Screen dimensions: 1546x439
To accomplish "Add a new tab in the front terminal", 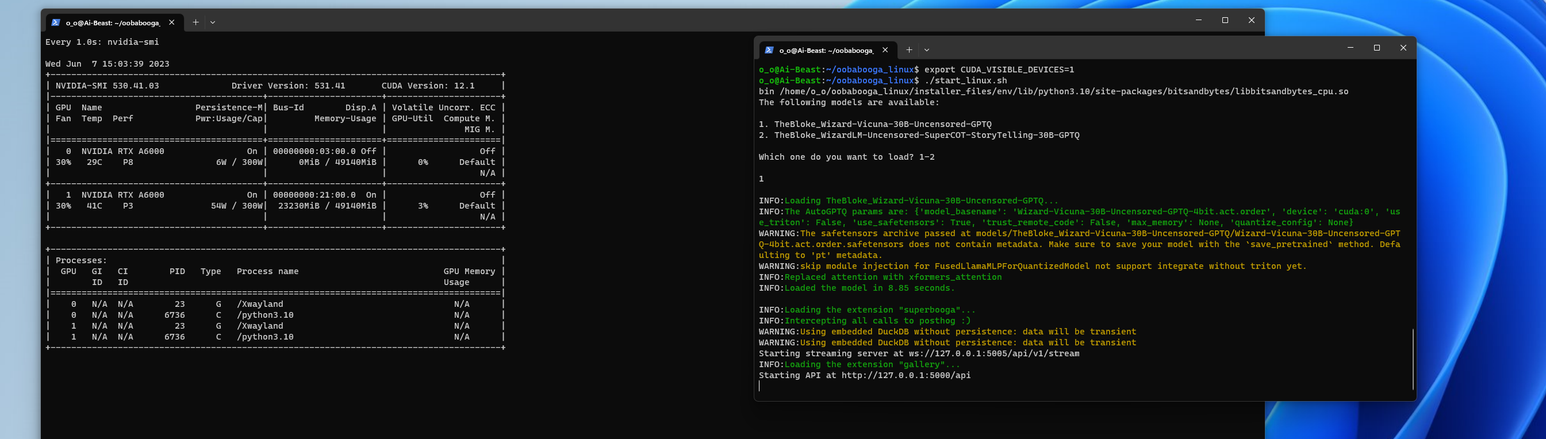I will [908, 50].
